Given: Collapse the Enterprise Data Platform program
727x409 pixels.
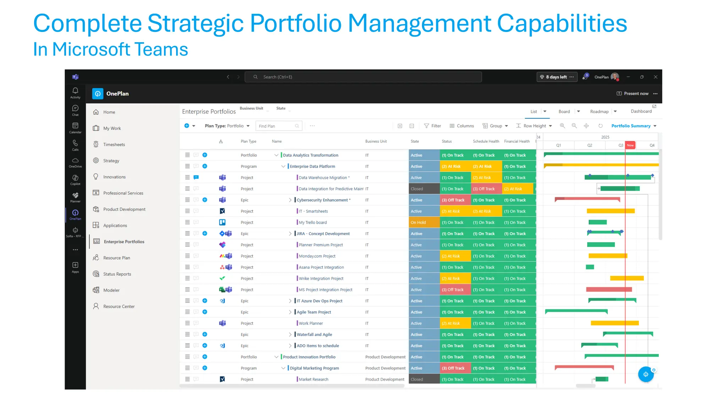Looking at the screenshot, I should (x=283, y=166).
